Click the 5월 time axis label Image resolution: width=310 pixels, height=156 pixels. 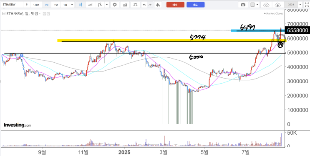click(x=205, y=152)
